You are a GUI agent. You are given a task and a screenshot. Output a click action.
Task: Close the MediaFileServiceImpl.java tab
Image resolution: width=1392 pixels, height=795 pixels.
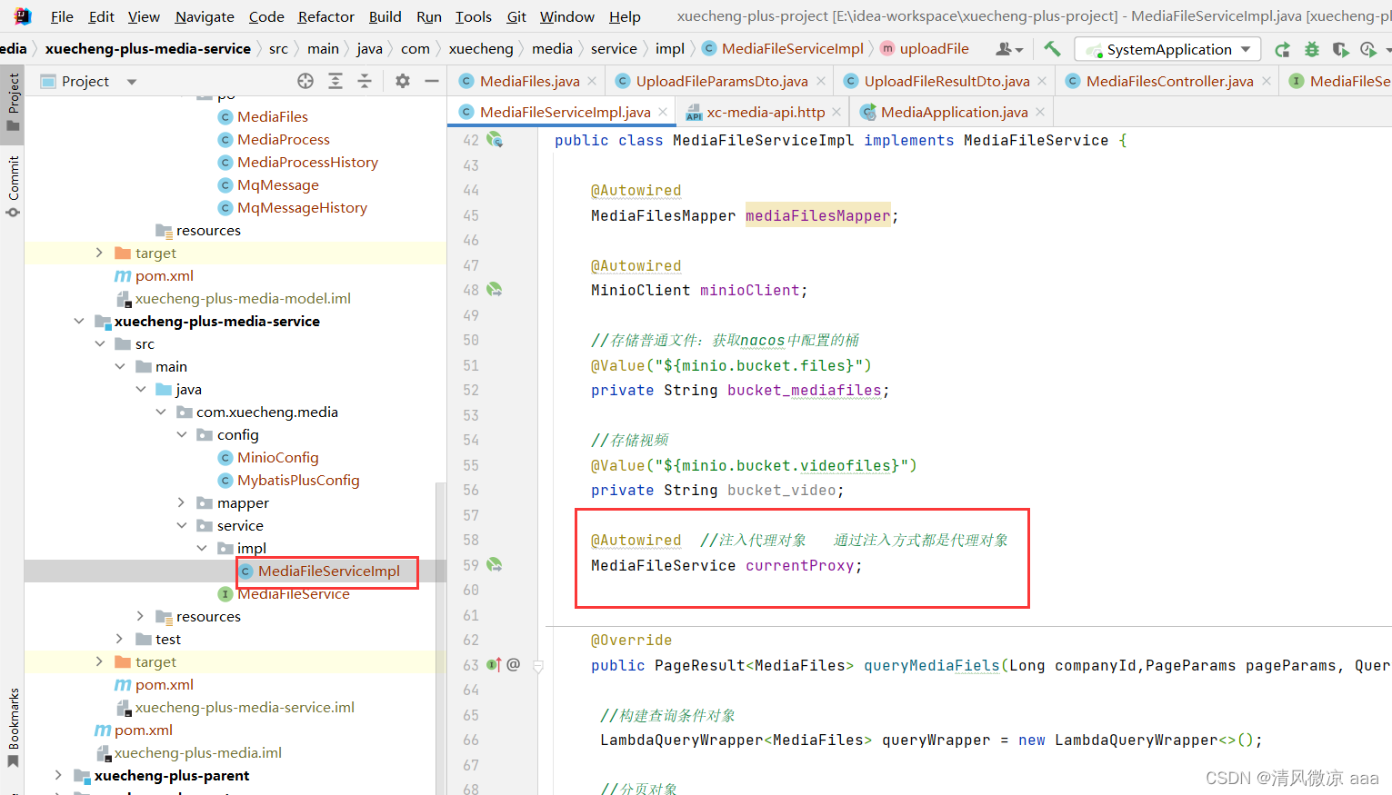(x=663, y=112)
